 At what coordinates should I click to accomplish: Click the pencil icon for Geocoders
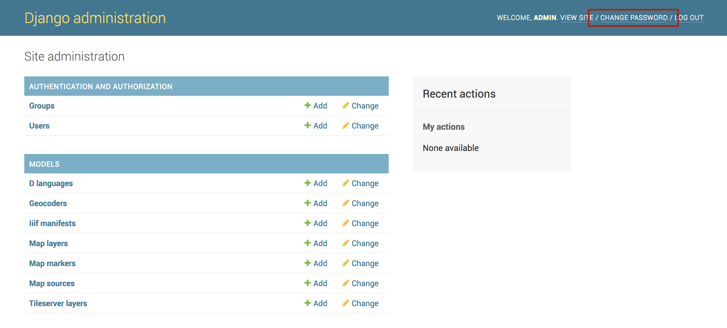(x=346, y=203)
